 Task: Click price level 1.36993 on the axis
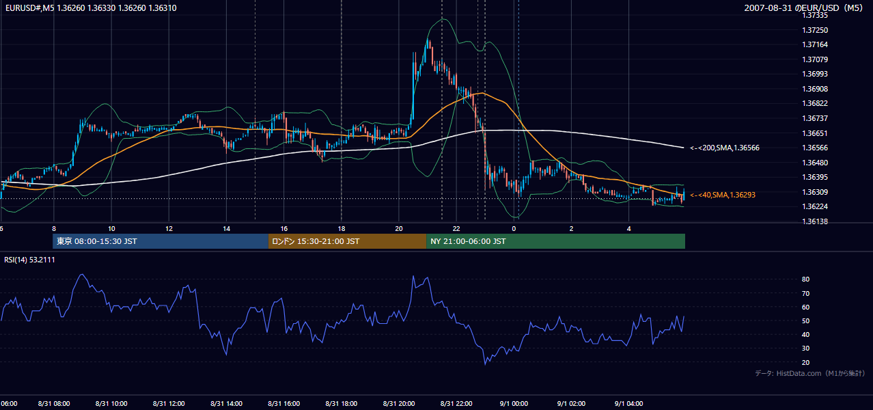point(814,74)
